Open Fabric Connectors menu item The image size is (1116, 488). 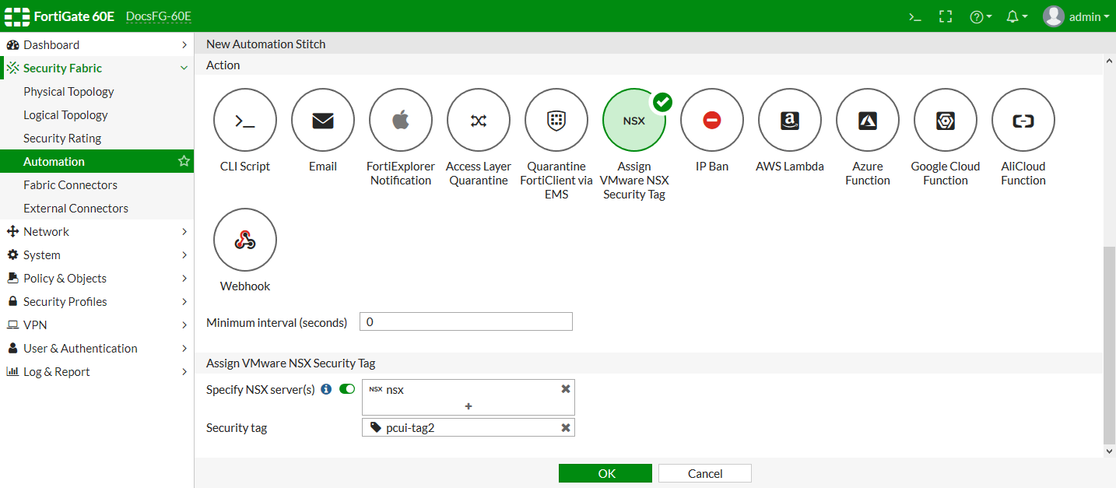(x=70, y=184)
